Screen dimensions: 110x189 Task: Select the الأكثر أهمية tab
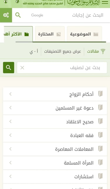coord(18,34)
